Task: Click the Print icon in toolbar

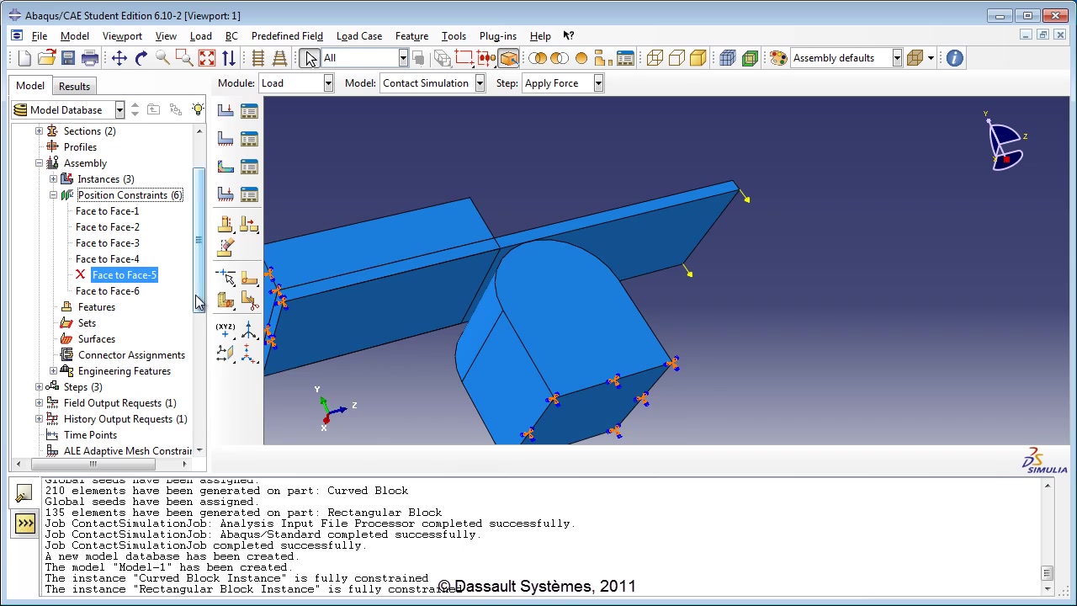Action: 90,58
